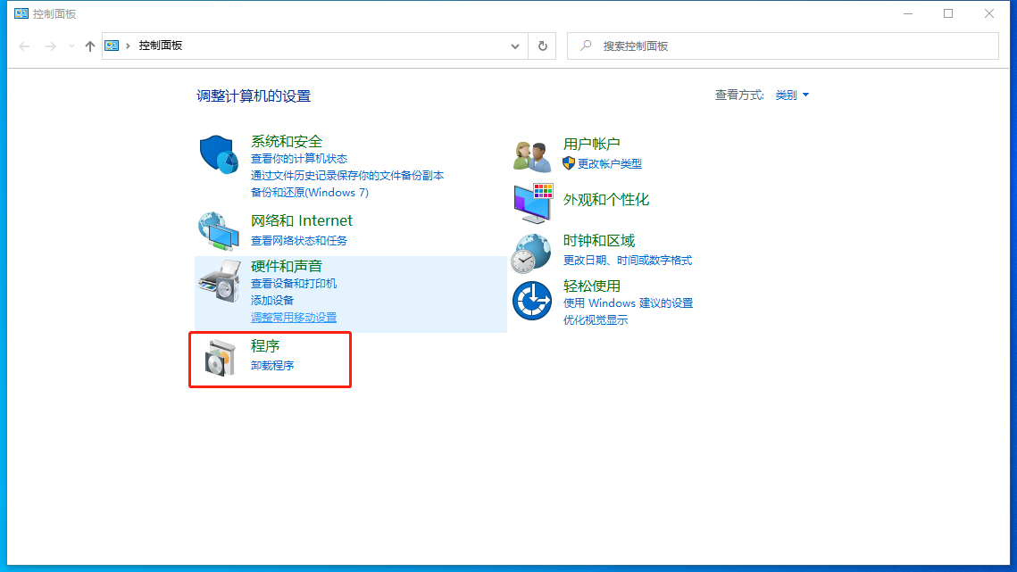Click the 搜索控制面板 search field
Image resolution: width=1017 pixels, height=572 pixels.
tap(783, 46)
